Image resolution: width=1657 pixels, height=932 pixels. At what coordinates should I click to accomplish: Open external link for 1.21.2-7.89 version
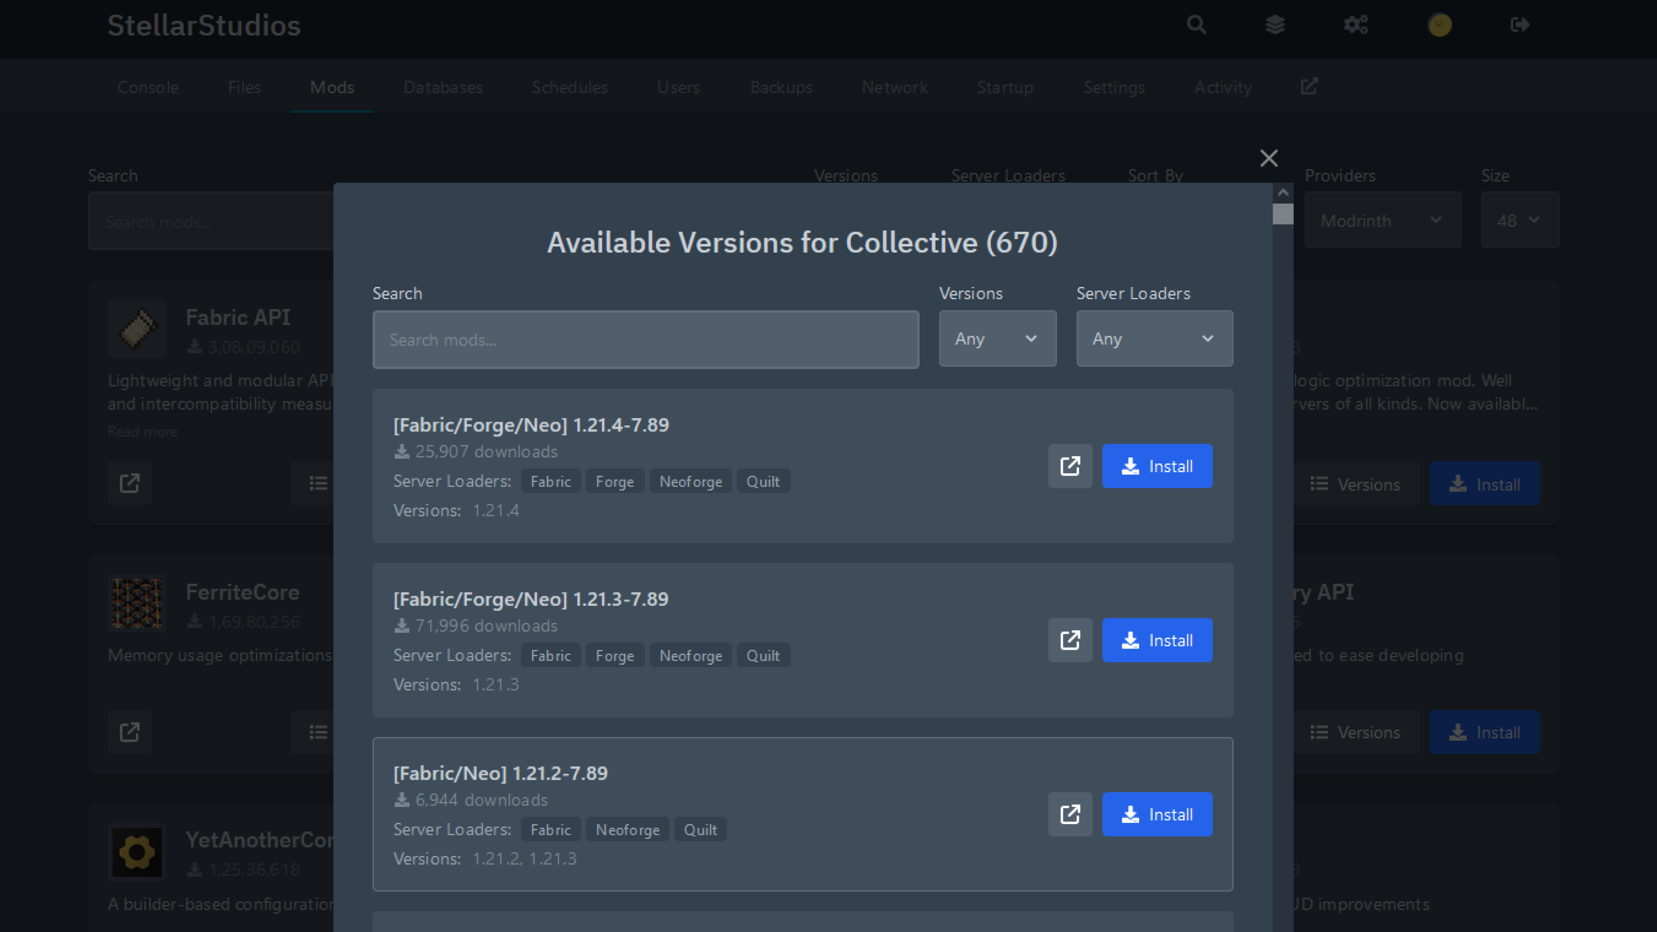[1070, 814]
